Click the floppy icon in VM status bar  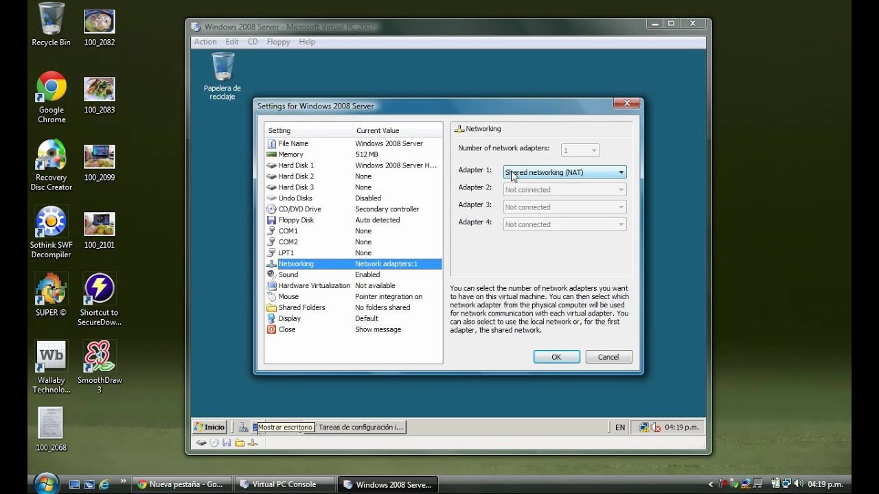tap(227, 443)
